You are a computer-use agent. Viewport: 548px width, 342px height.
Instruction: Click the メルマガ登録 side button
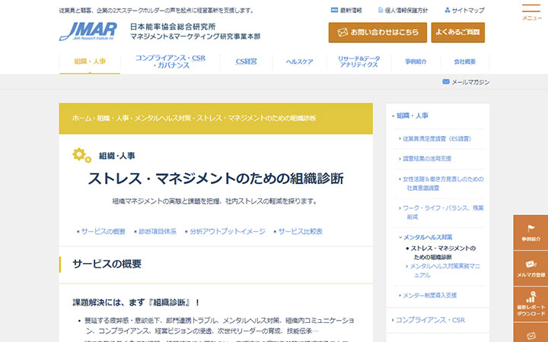530,268
